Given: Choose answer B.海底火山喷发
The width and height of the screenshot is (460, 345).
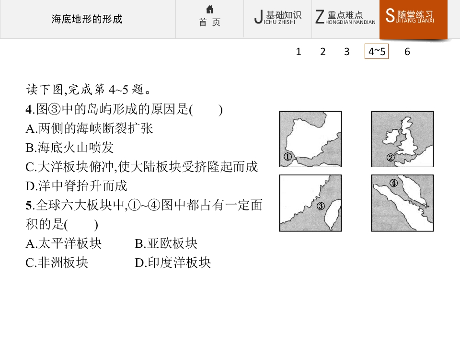Looking at the screenshot, I should (69, 148).
